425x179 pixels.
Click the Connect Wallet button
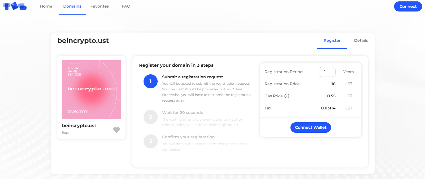[x=311, y=127]
